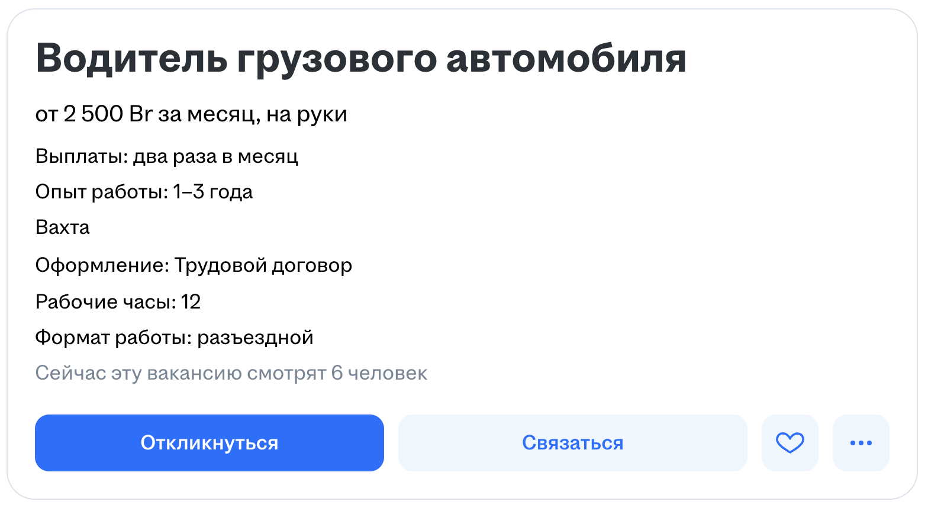Click the Опыт работы label

pos(101,192)
